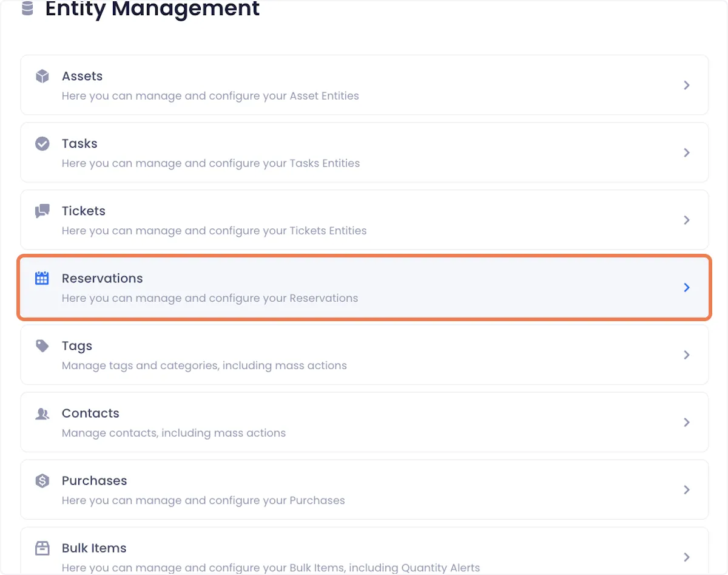The image size is (728, 575).
Task: Click 'including Quantity Alerts' description text
Action: tap(416, 568)
